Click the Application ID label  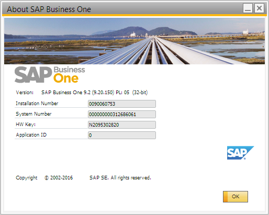[x=31, y=135]
